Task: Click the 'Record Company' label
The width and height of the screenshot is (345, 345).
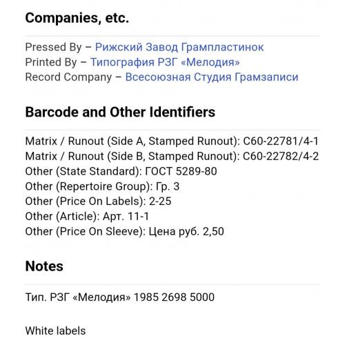Action: (x=68, y=77)
